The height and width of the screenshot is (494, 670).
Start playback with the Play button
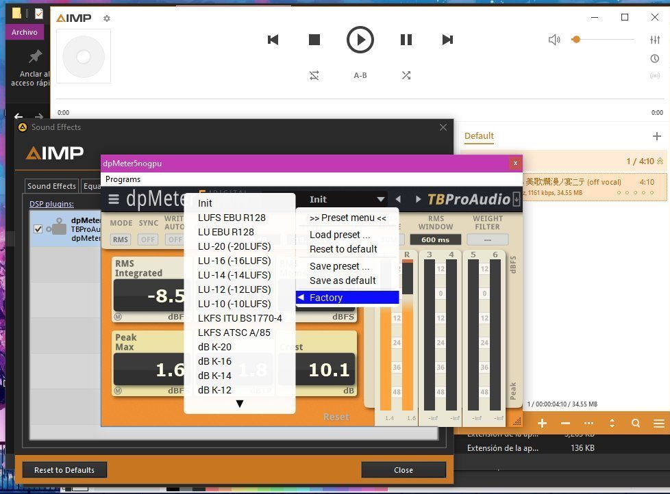[360, 40]
